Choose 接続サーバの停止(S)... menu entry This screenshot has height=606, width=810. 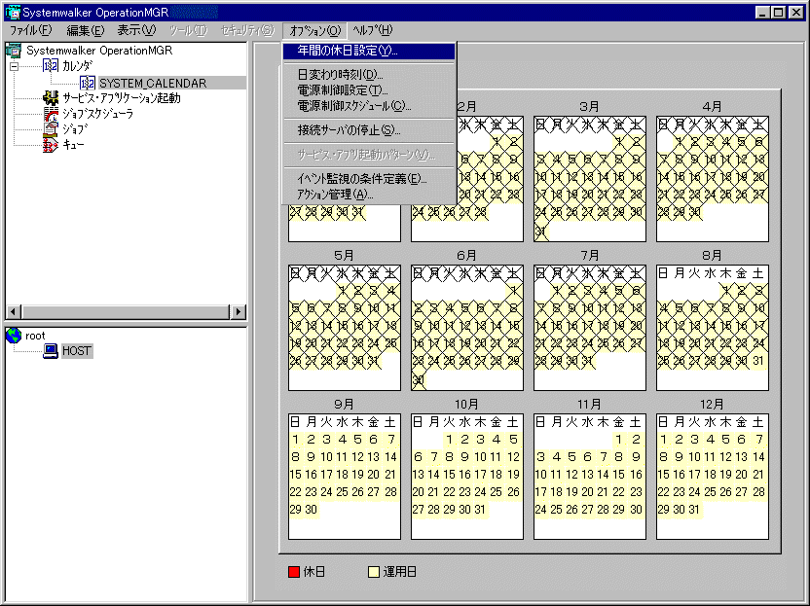tap(369, 130)
